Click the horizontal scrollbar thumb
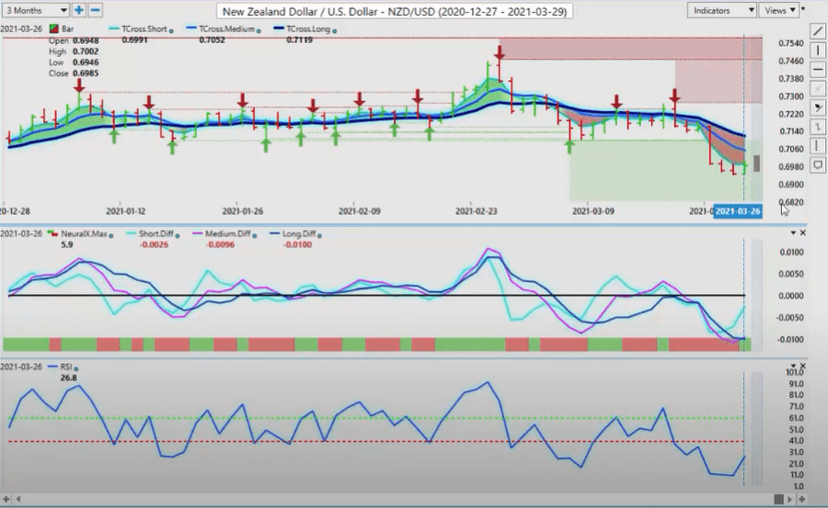The image size is (828, 508). [778, 499]
